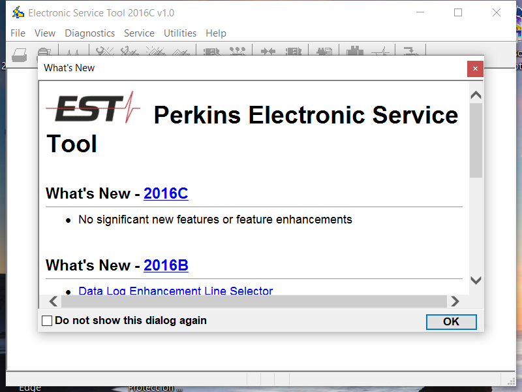Open the Help menu
This screenshot has height=392, width=522.
point(216,33)
